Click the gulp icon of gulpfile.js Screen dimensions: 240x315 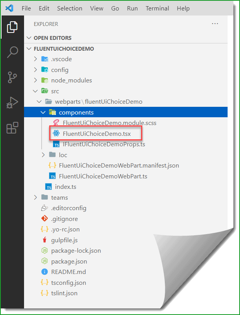click(45, 240)
